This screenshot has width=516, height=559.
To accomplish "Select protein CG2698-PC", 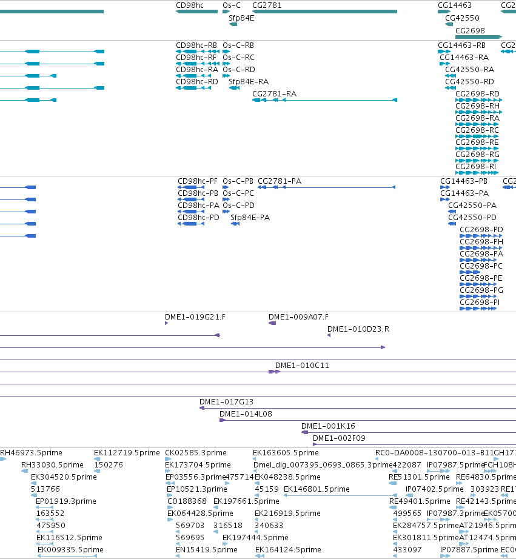I will (x=481, y=266).
